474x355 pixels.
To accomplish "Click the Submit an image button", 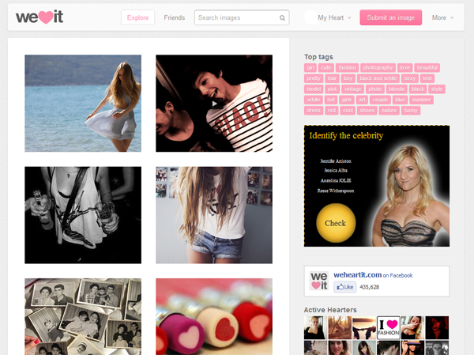I will point(390,17).
